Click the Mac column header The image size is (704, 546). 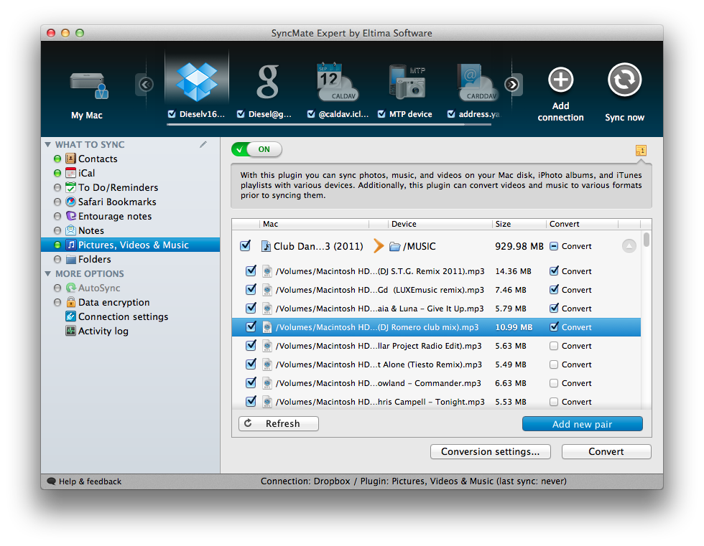[314, 224]
